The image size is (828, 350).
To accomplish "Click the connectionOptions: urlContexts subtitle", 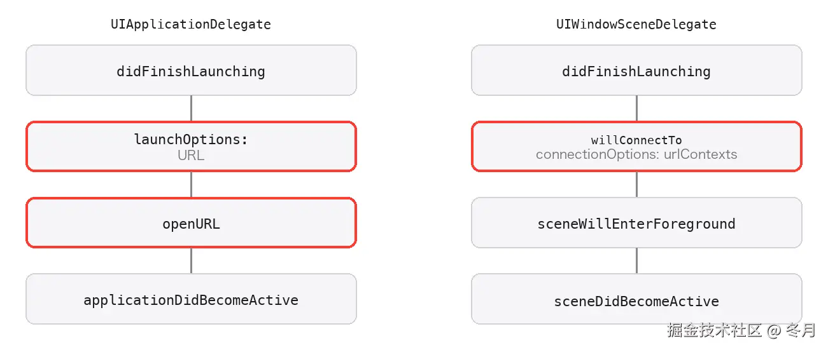I will (x=636, y=154).
